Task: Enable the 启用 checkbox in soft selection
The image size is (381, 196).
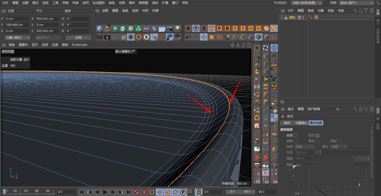Action: pos(295,135)
